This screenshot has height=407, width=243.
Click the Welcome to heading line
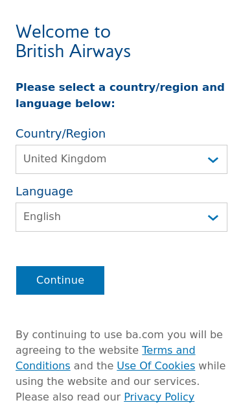(x=64, y=32)
